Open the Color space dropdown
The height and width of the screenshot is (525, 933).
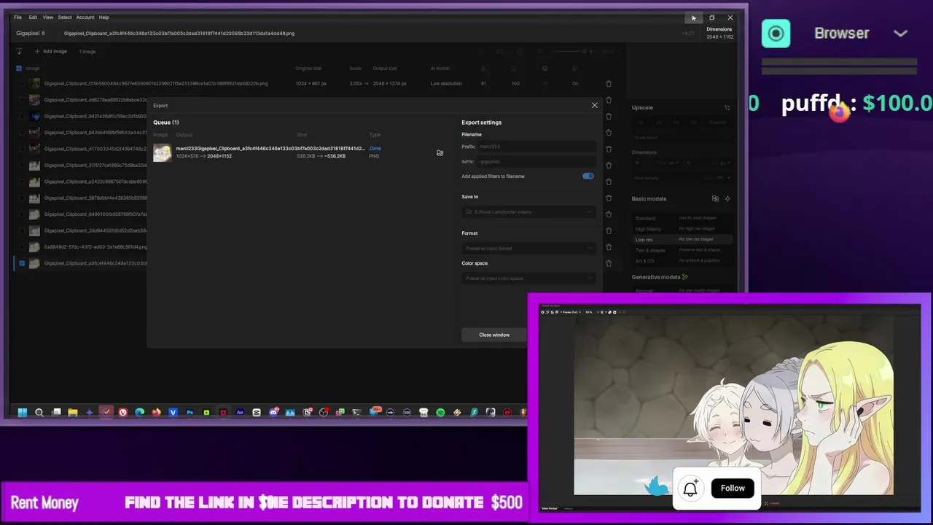tap(528, 279)
